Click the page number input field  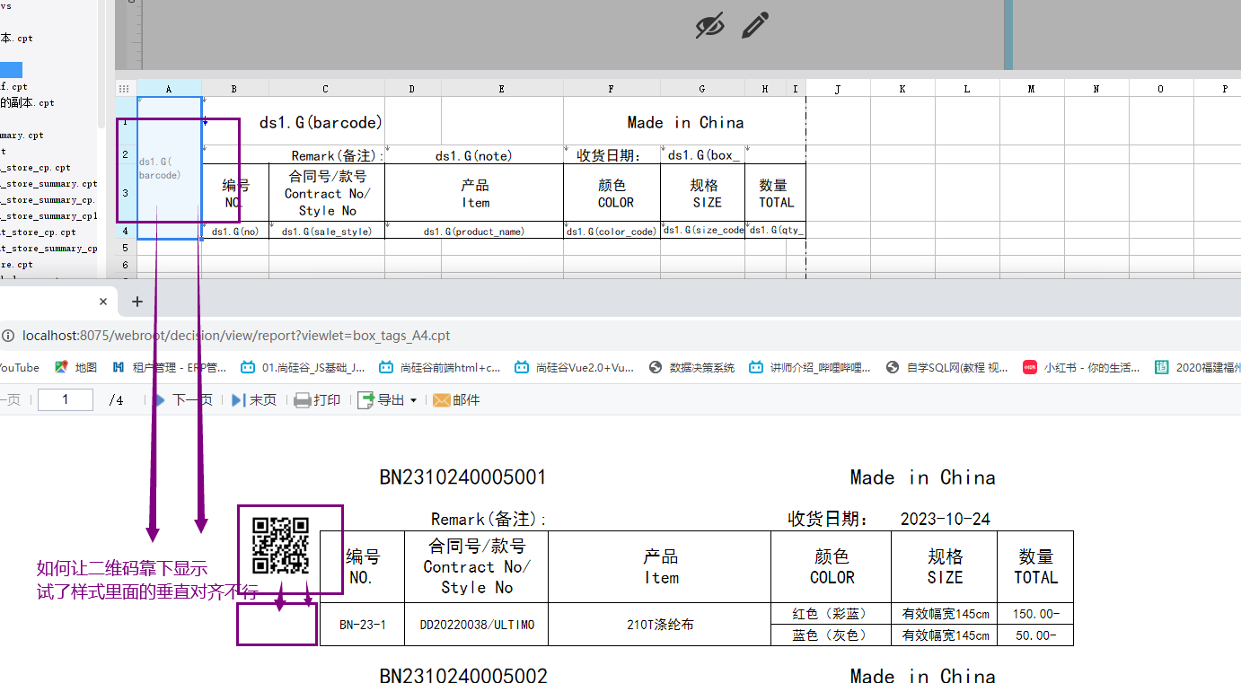(x=66, y=400)
